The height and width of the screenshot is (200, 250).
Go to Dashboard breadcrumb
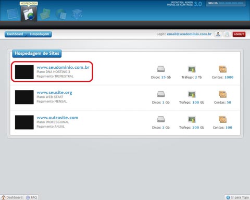coord(15,34)
